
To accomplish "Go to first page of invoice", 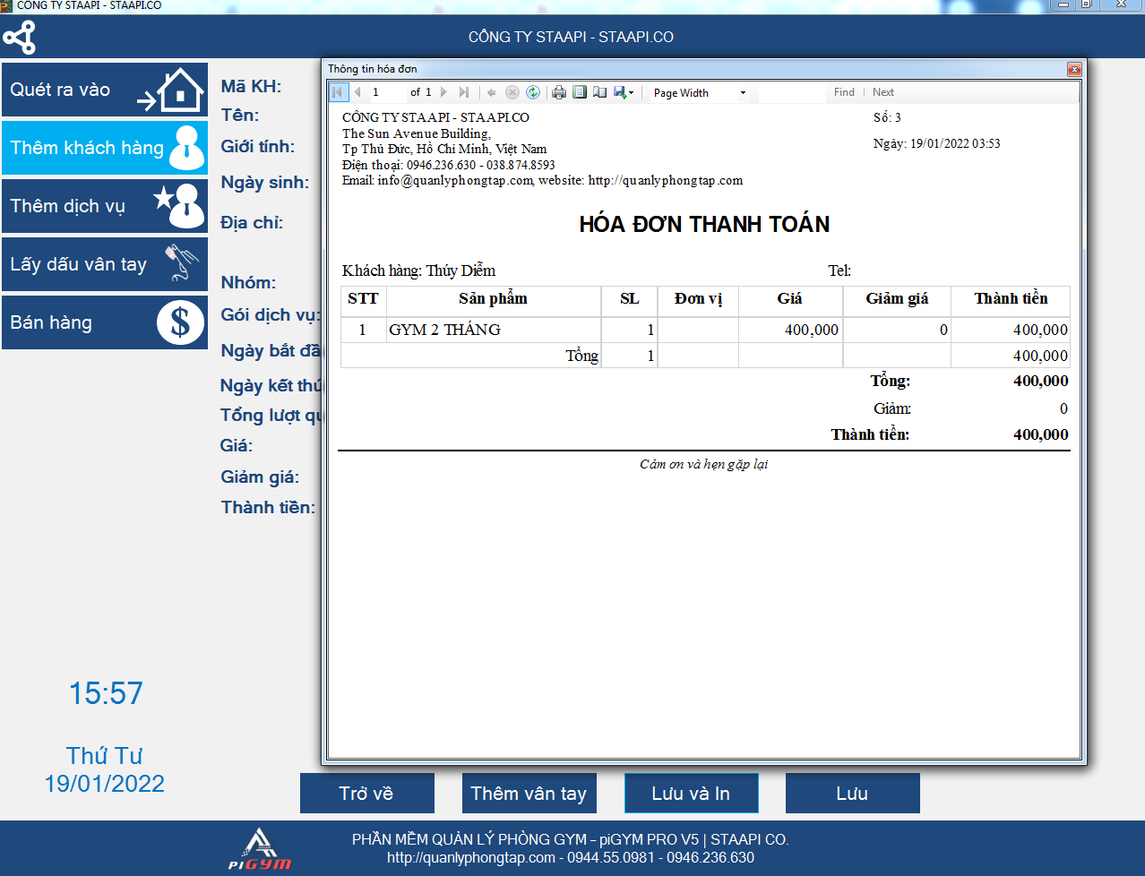I will click(x=338, y=92).
